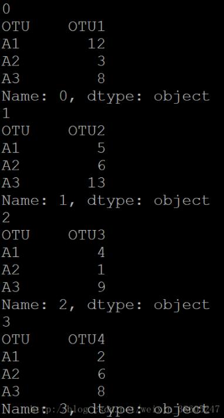Click the 'Name: 0, dtype: object' line
Image resolution: width=224 pixels, height=418 pixels.
(x=106, y=96)
